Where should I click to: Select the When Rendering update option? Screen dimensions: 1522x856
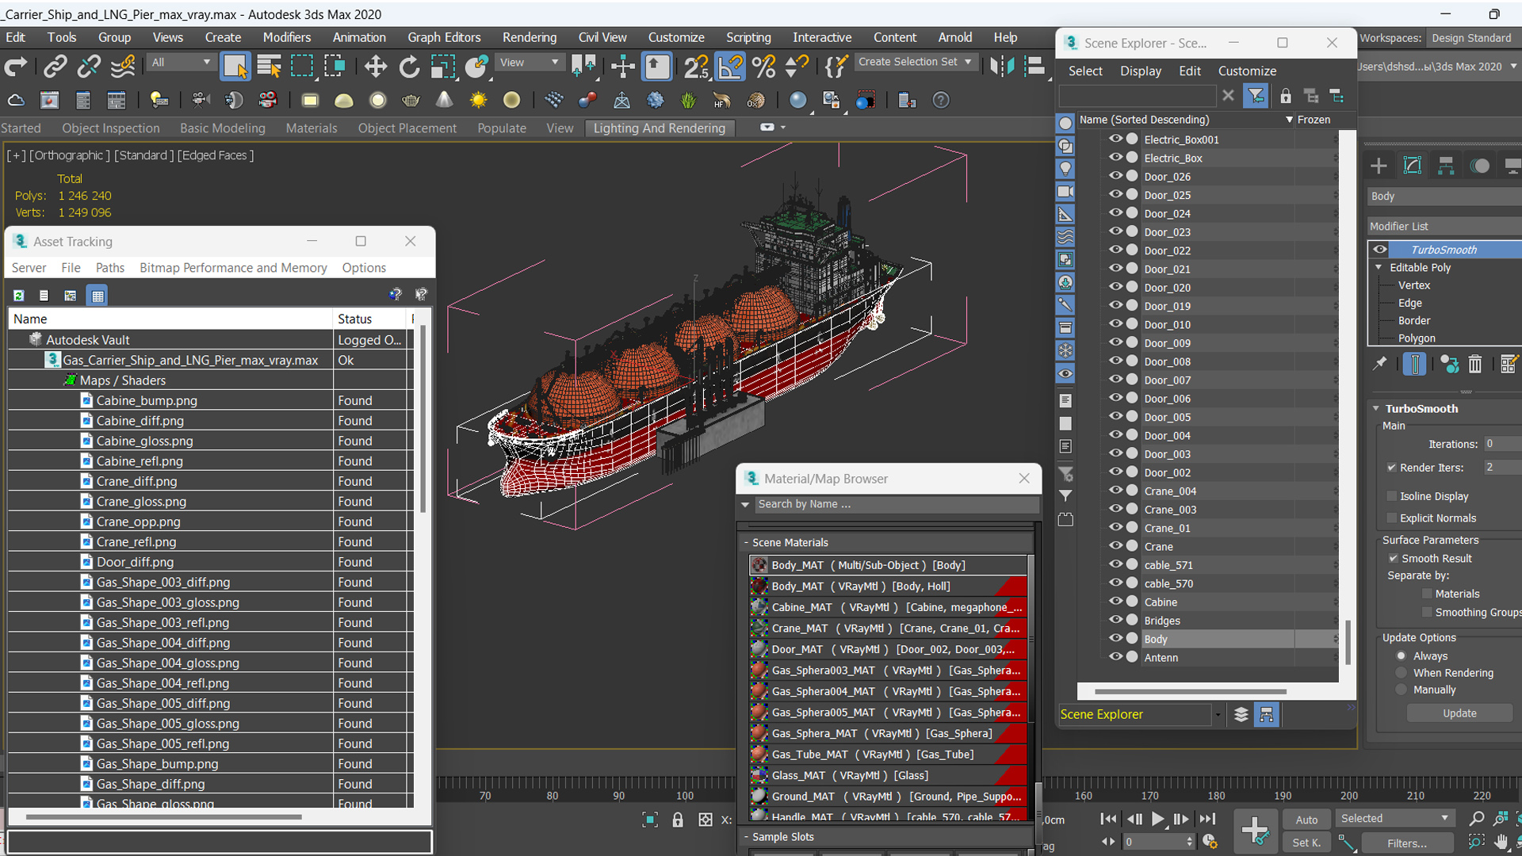click(1401, 673)
